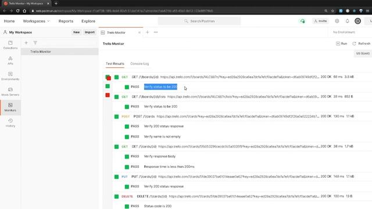
Task: Open the Collections sidebar section
Action: pos(10,45)
